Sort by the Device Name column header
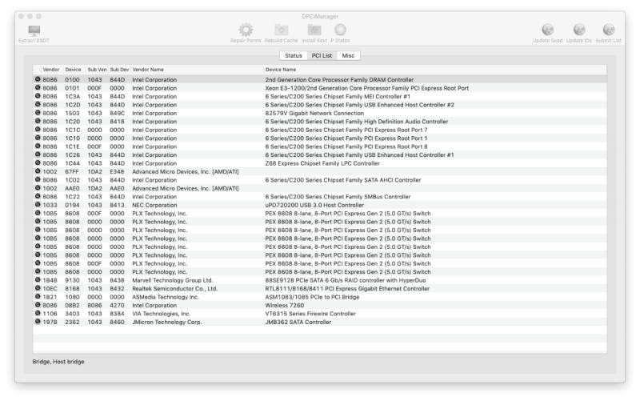Viewport: 640px width, 401px height. 432,70
